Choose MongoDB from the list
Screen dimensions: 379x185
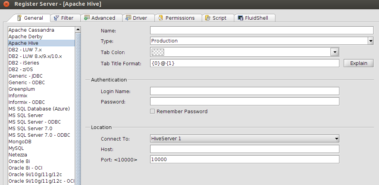[x=42, y=142]
